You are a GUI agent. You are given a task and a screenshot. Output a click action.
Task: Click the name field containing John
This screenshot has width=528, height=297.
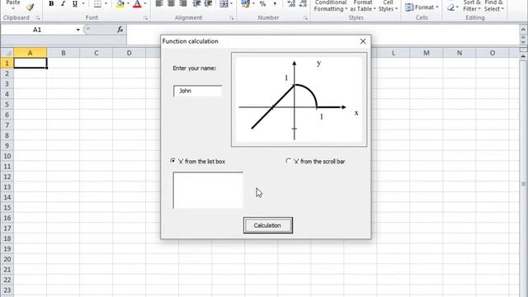pyautogui.click(x=198, y=91)
